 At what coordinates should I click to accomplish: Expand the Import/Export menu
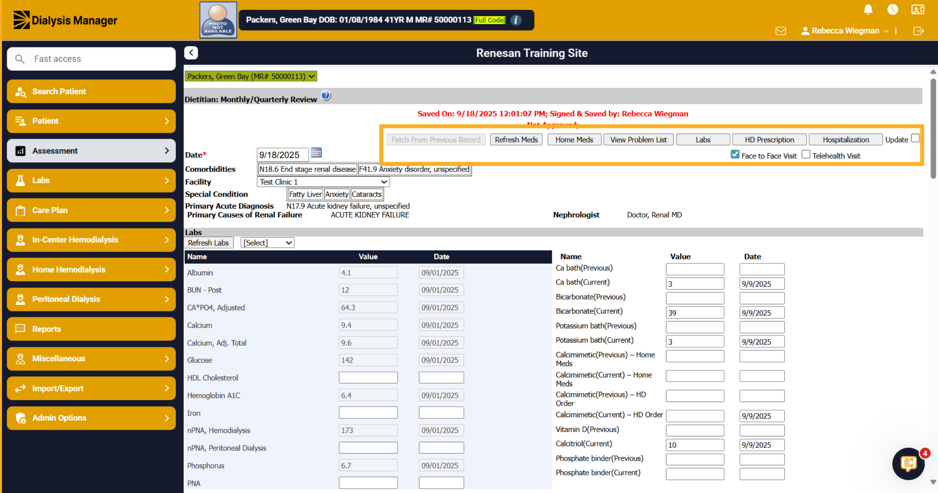(91, 388)
